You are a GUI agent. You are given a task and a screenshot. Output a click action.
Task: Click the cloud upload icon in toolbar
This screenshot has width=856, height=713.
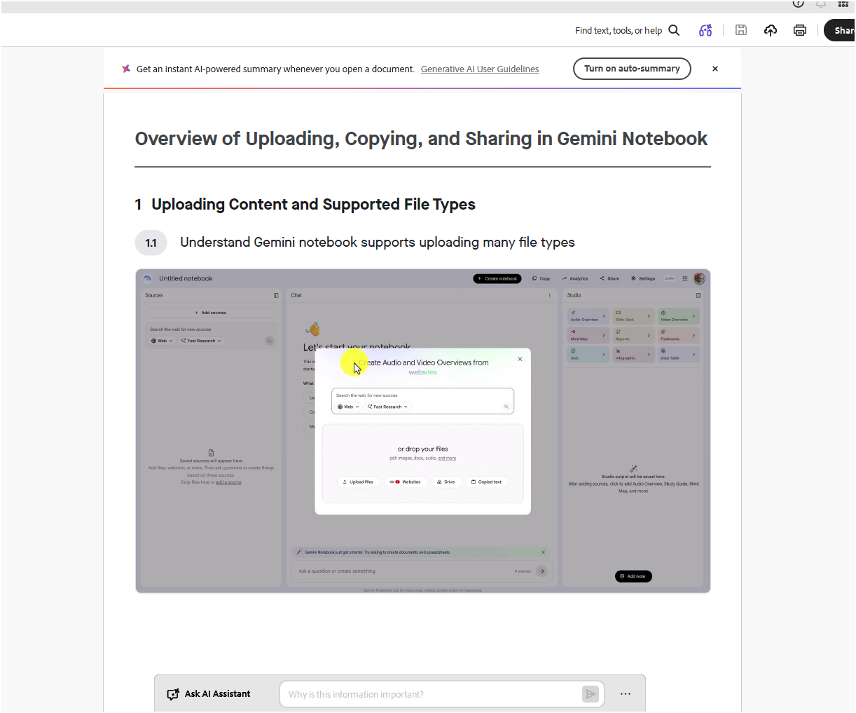coord(771,30)
